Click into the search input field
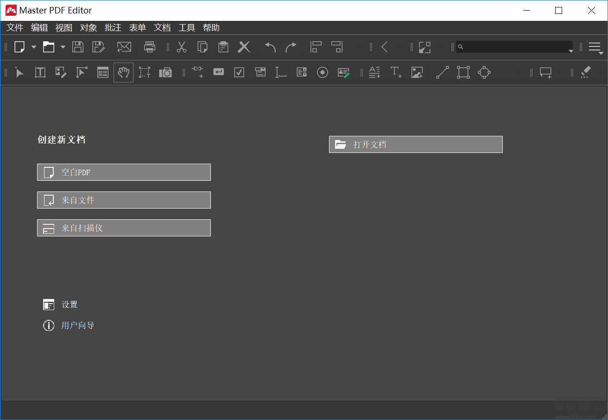608x420 pixels. [515, 47]
